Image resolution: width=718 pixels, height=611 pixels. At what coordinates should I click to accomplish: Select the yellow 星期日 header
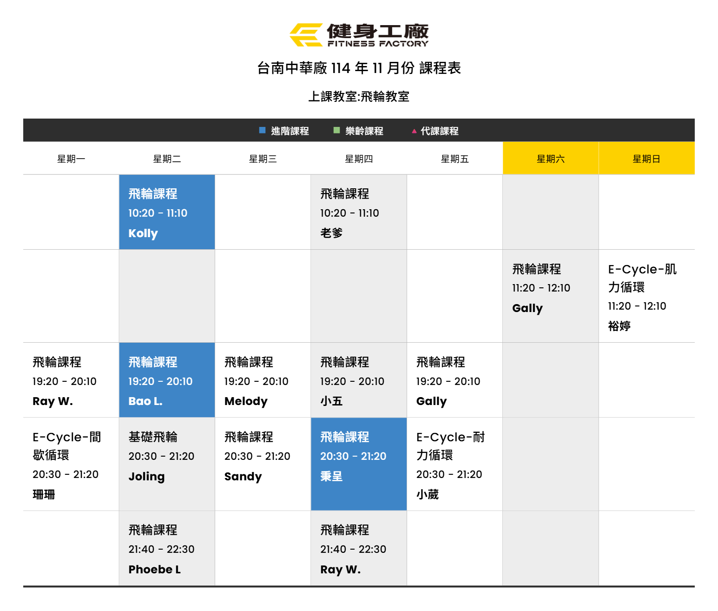(x=646, y=159)
